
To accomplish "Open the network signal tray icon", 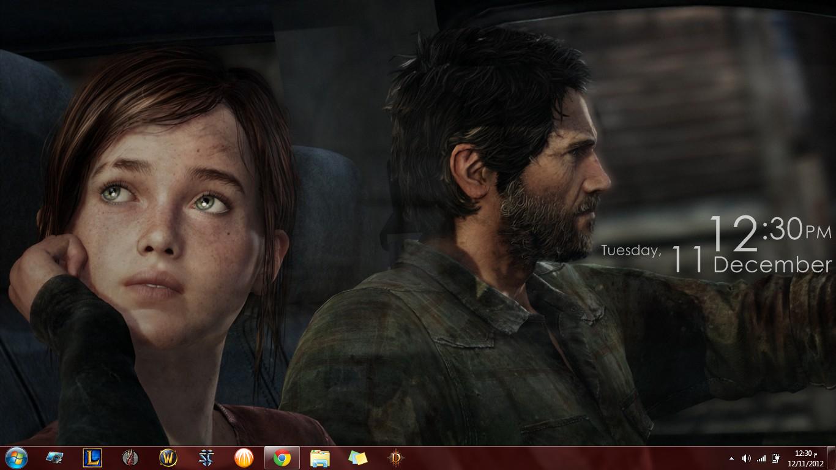I will (x=761, y=458).
